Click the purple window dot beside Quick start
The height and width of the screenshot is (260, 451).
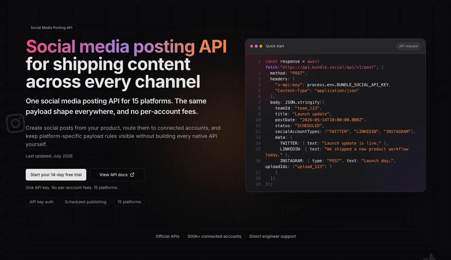tap(256, 46)
